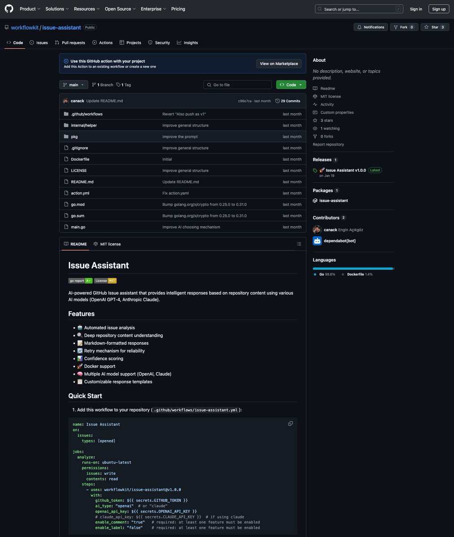
Task: Select the MIT license tab
Action: pyautogui.click(x=107, y=244)
